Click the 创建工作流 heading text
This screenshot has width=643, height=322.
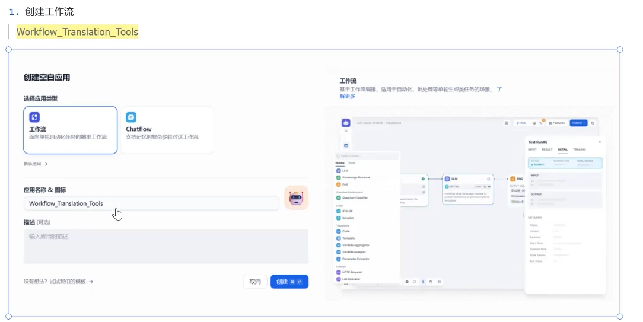49,12
